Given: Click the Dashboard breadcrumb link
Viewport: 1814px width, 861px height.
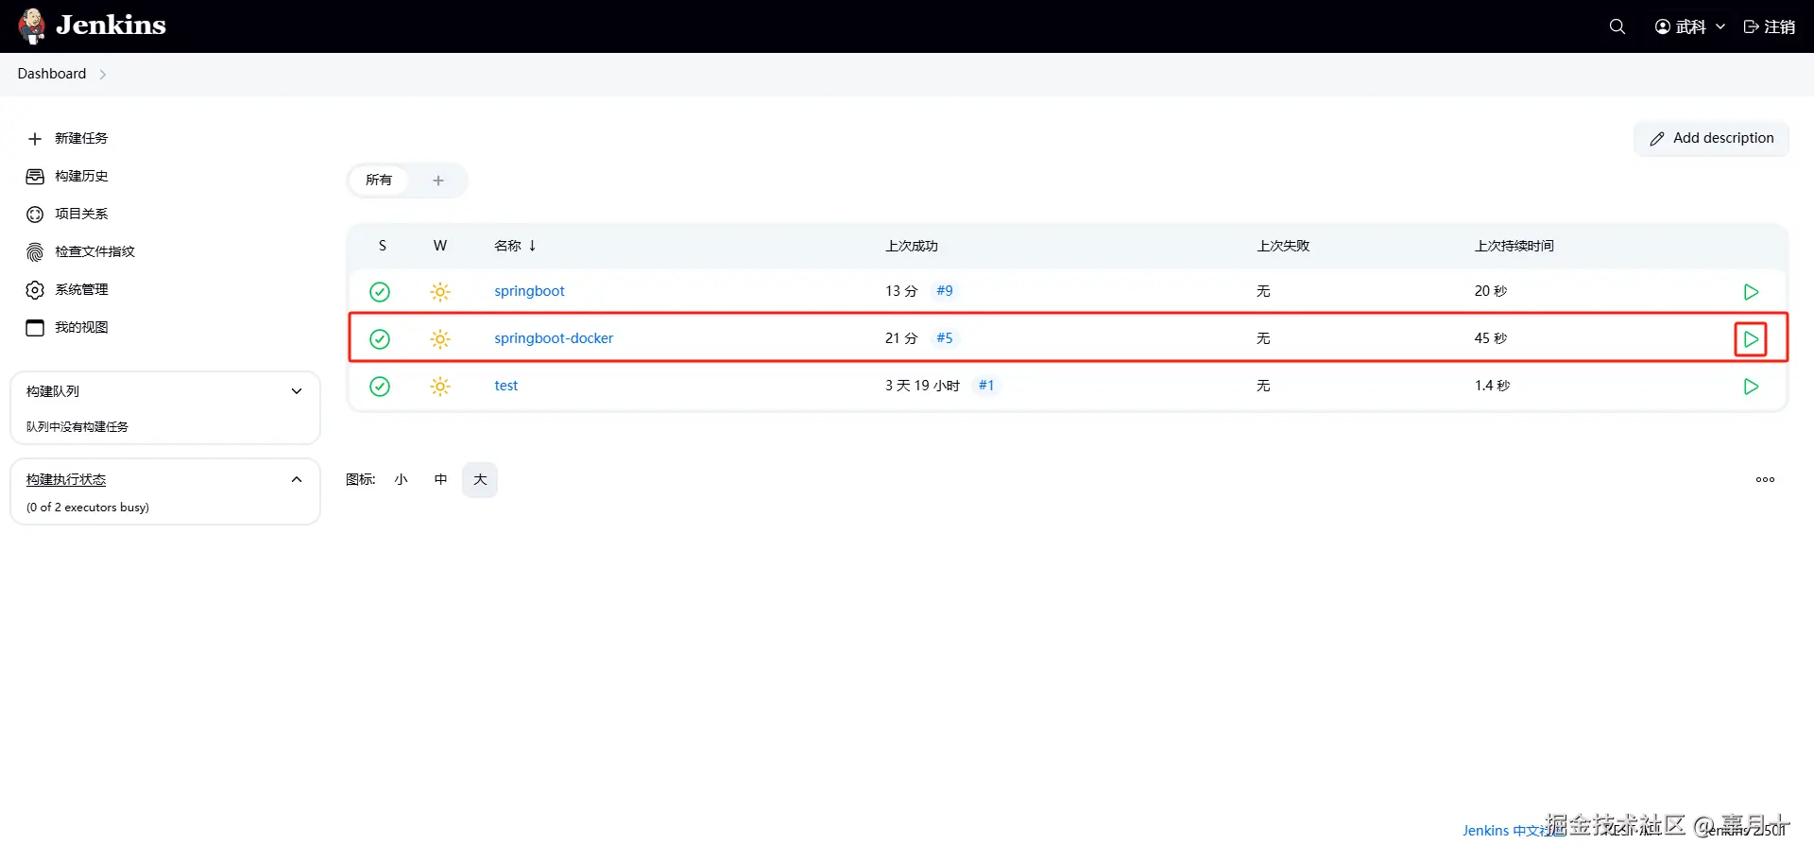Looking at the screenshot, I should pos(52,74).
